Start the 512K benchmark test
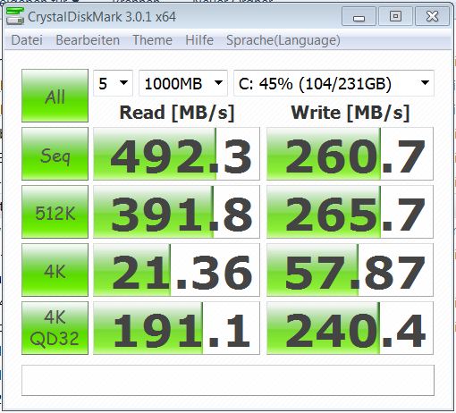This screenshot has height=413, width=456. click(x=55, y=212)
